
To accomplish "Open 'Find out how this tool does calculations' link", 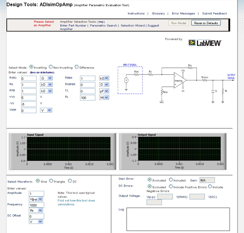I will [76, 202].
